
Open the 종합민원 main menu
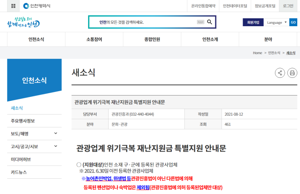pos(152,40)
